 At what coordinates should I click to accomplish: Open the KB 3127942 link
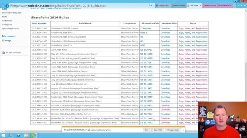click(x=146, y=123)
